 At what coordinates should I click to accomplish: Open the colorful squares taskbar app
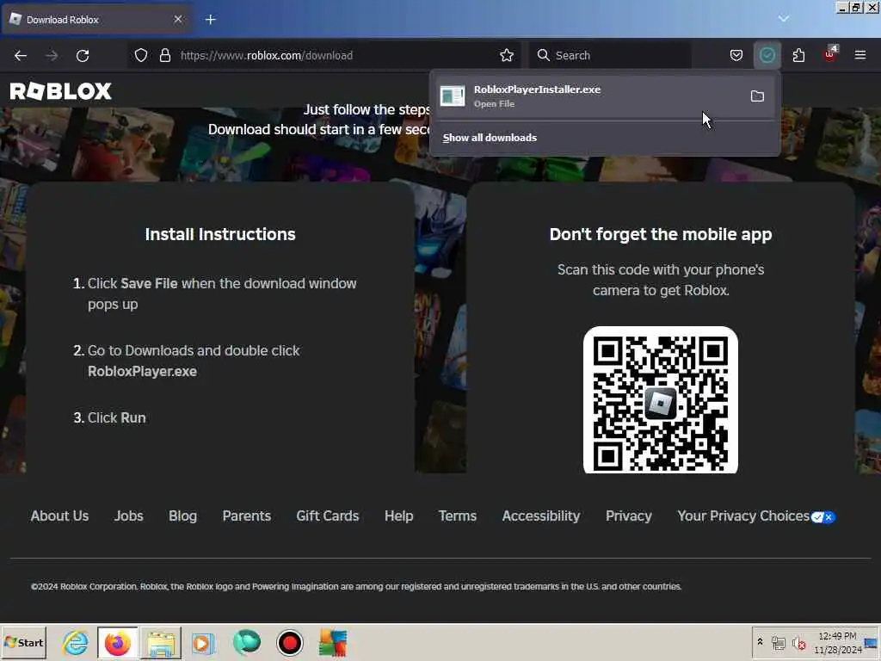pyautogui.click(x=333, y=642)
